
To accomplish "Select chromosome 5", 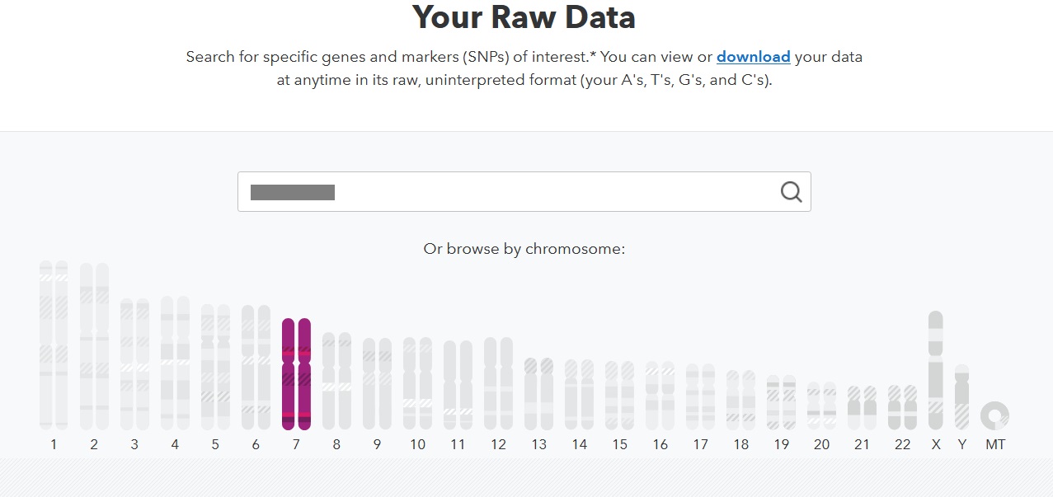I will tap(215, 363).
